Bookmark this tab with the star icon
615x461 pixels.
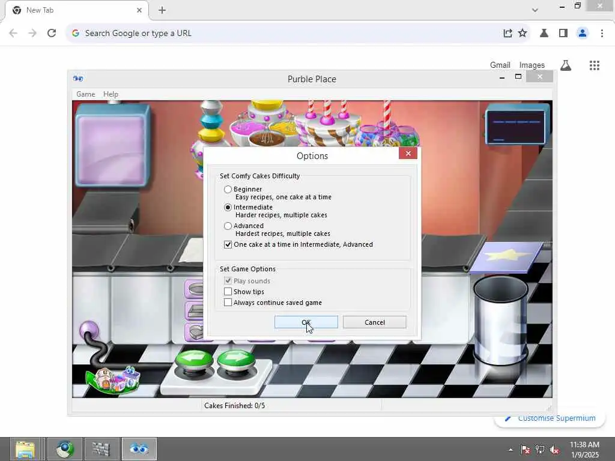pyautogui.click(x=523, y=34)
